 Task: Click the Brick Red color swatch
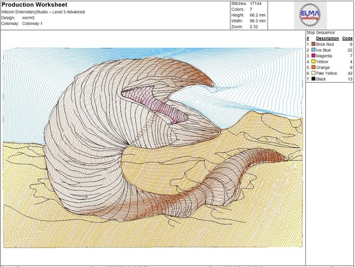[313, 44]
